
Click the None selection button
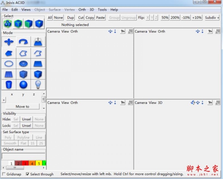coord(58,18)
